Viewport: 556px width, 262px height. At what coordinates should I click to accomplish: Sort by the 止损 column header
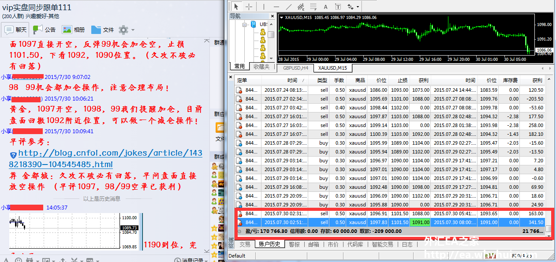399,80
